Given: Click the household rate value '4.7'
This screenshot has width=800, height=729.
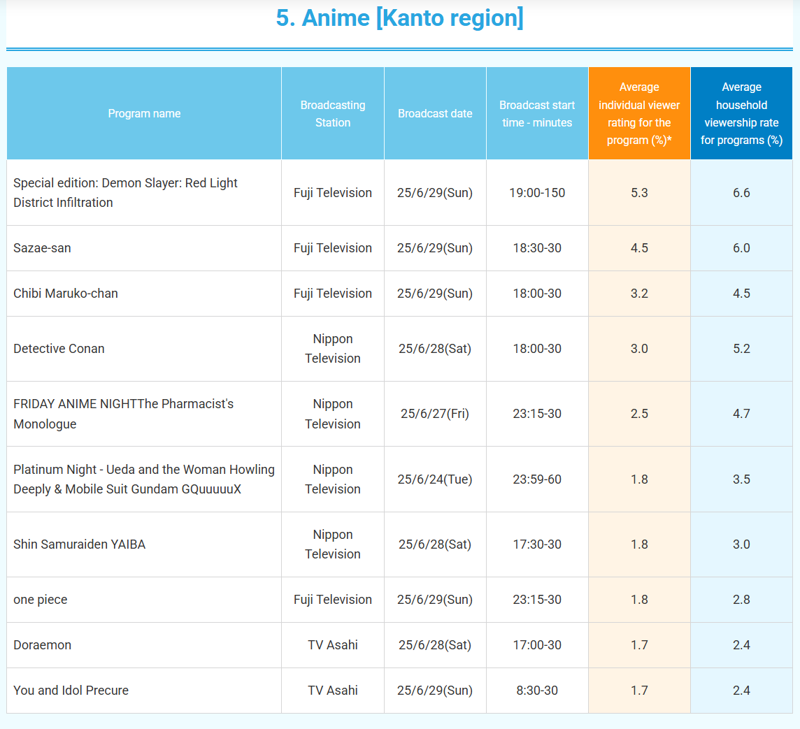Looking at the screenshot, I should pos(741,414).
